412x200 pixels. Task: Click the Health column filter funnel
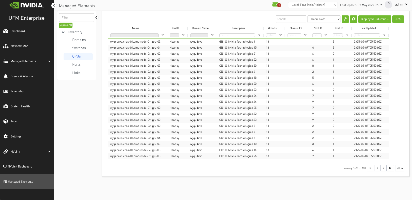pyautogui.click(x=183, y=35)
